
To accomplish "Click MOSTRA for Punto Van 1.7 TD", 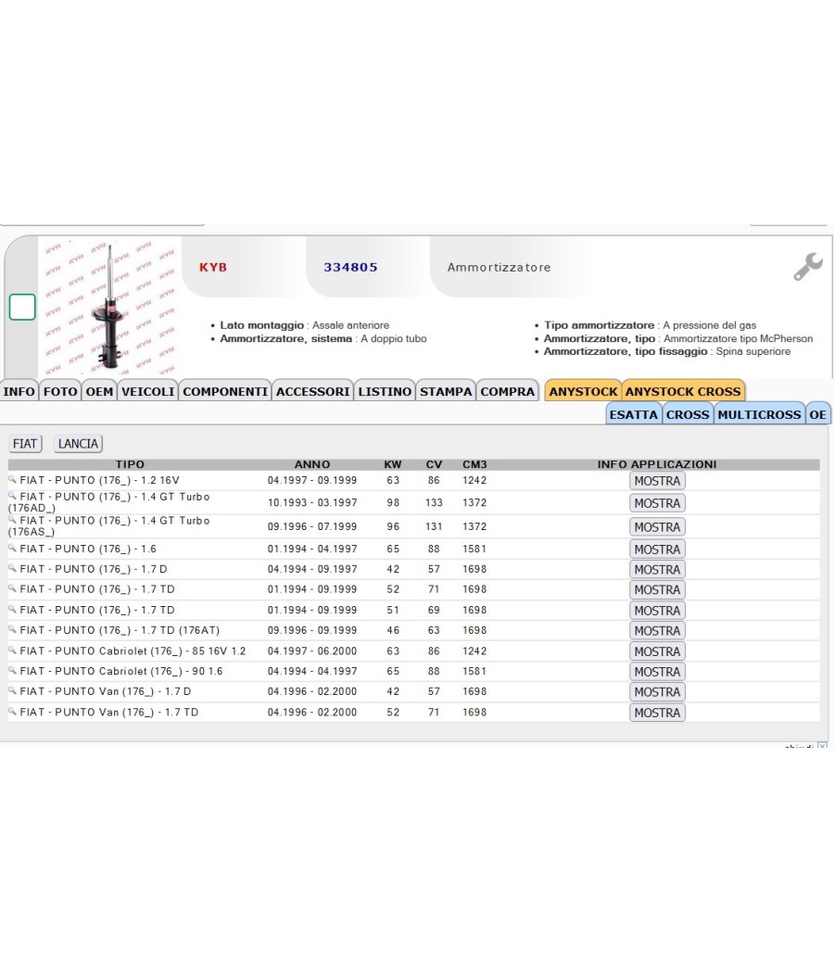I will point(657,713).
